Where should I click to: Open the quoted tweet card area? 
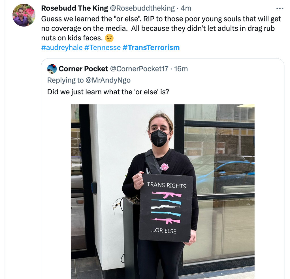163,169
